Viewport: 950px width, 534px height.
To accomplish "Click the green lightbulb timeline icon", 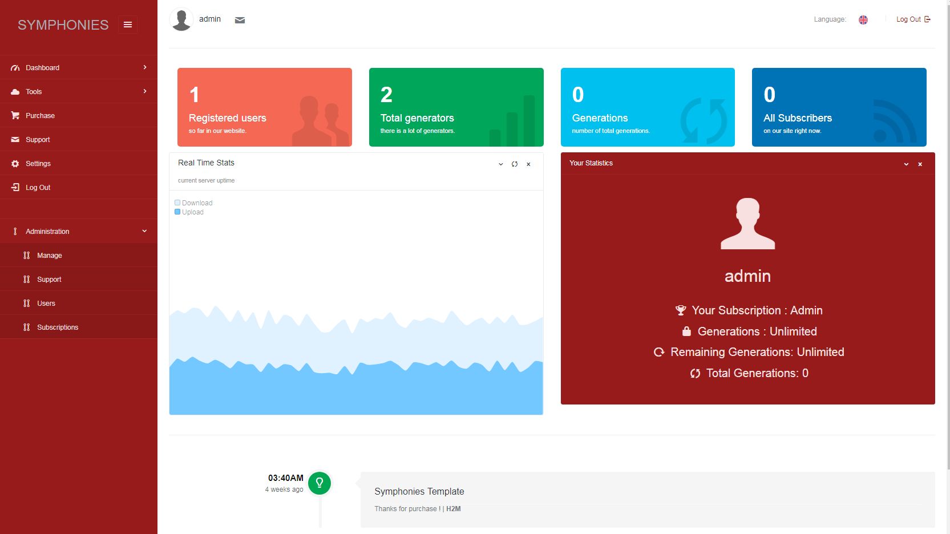I will 320,483.
